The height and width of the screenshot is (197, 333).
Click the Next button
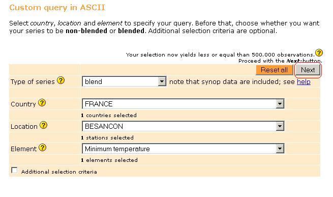point(308,70)
